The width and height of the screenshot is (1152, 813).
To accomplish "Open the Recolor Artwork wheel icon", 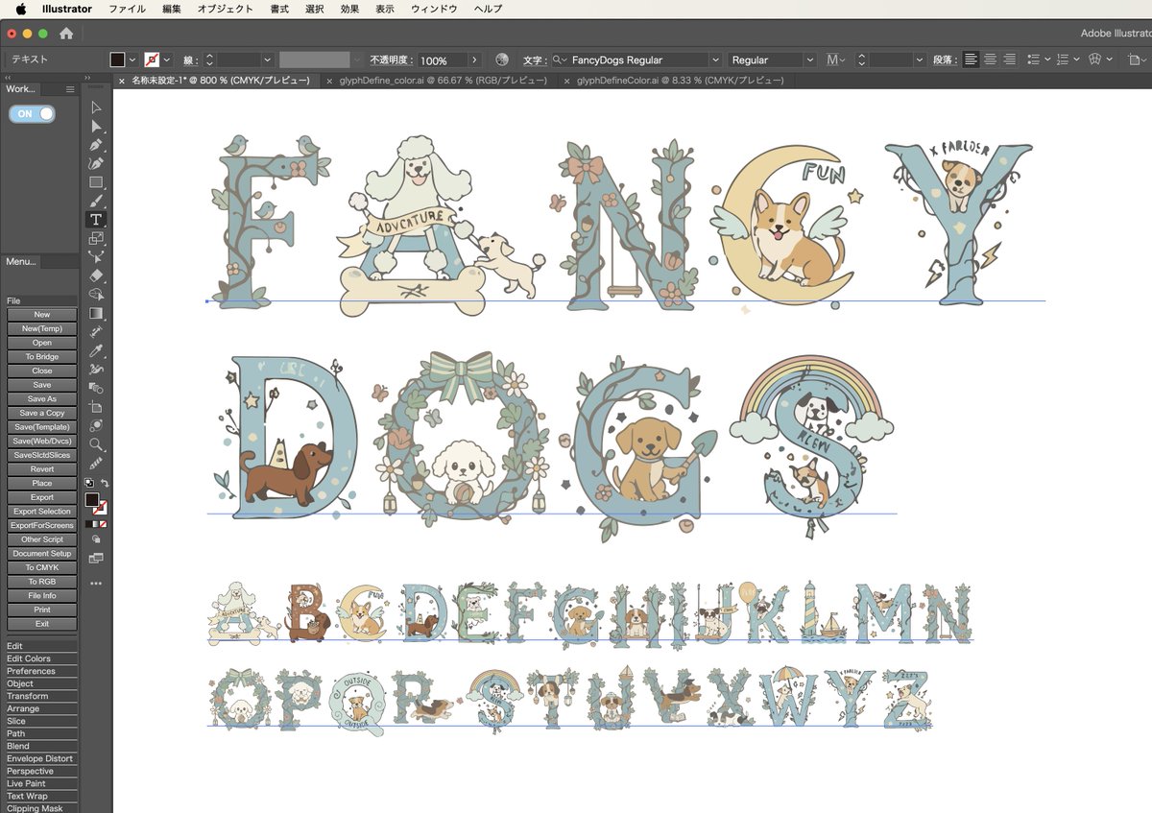I will [x=502, y=60].
